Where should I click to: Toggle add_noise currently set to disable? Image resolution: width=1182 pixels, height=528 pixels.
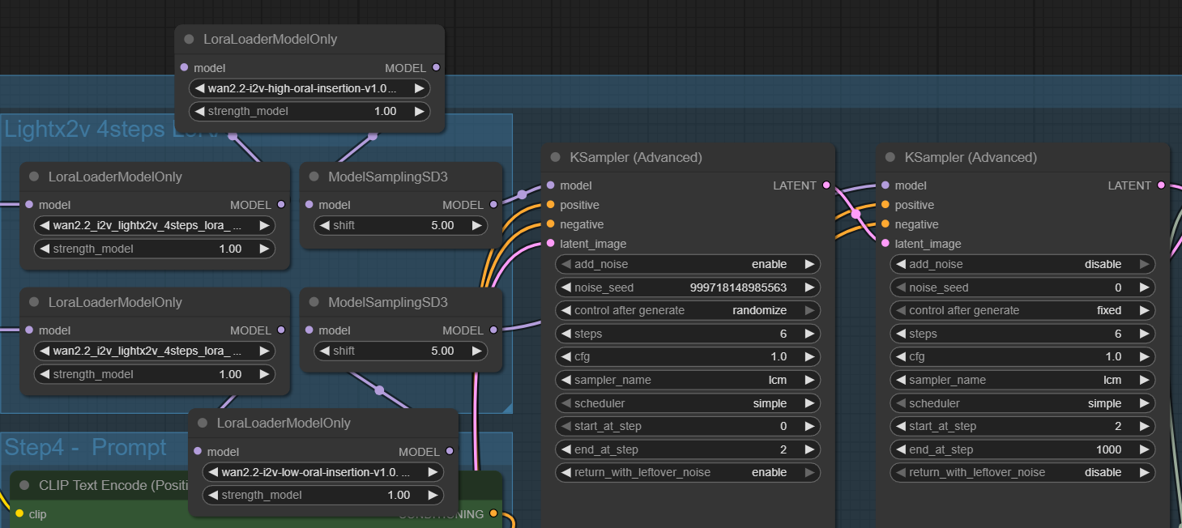1022,264
